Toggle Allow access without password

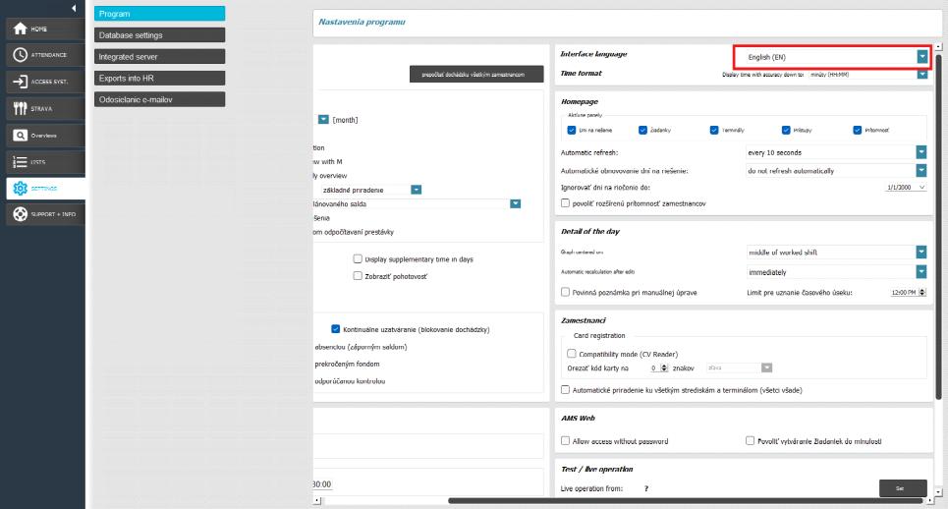(565, 442)
